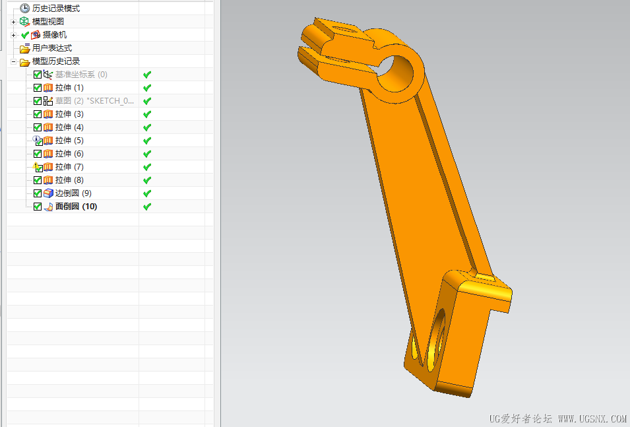Select the 拉伸 (5) feature label

[69, 141]
